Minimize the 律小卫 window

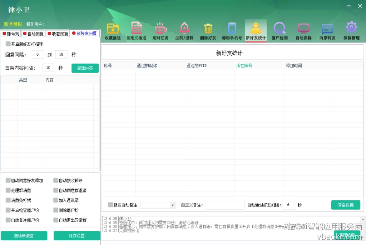click(x=349, y=6)
